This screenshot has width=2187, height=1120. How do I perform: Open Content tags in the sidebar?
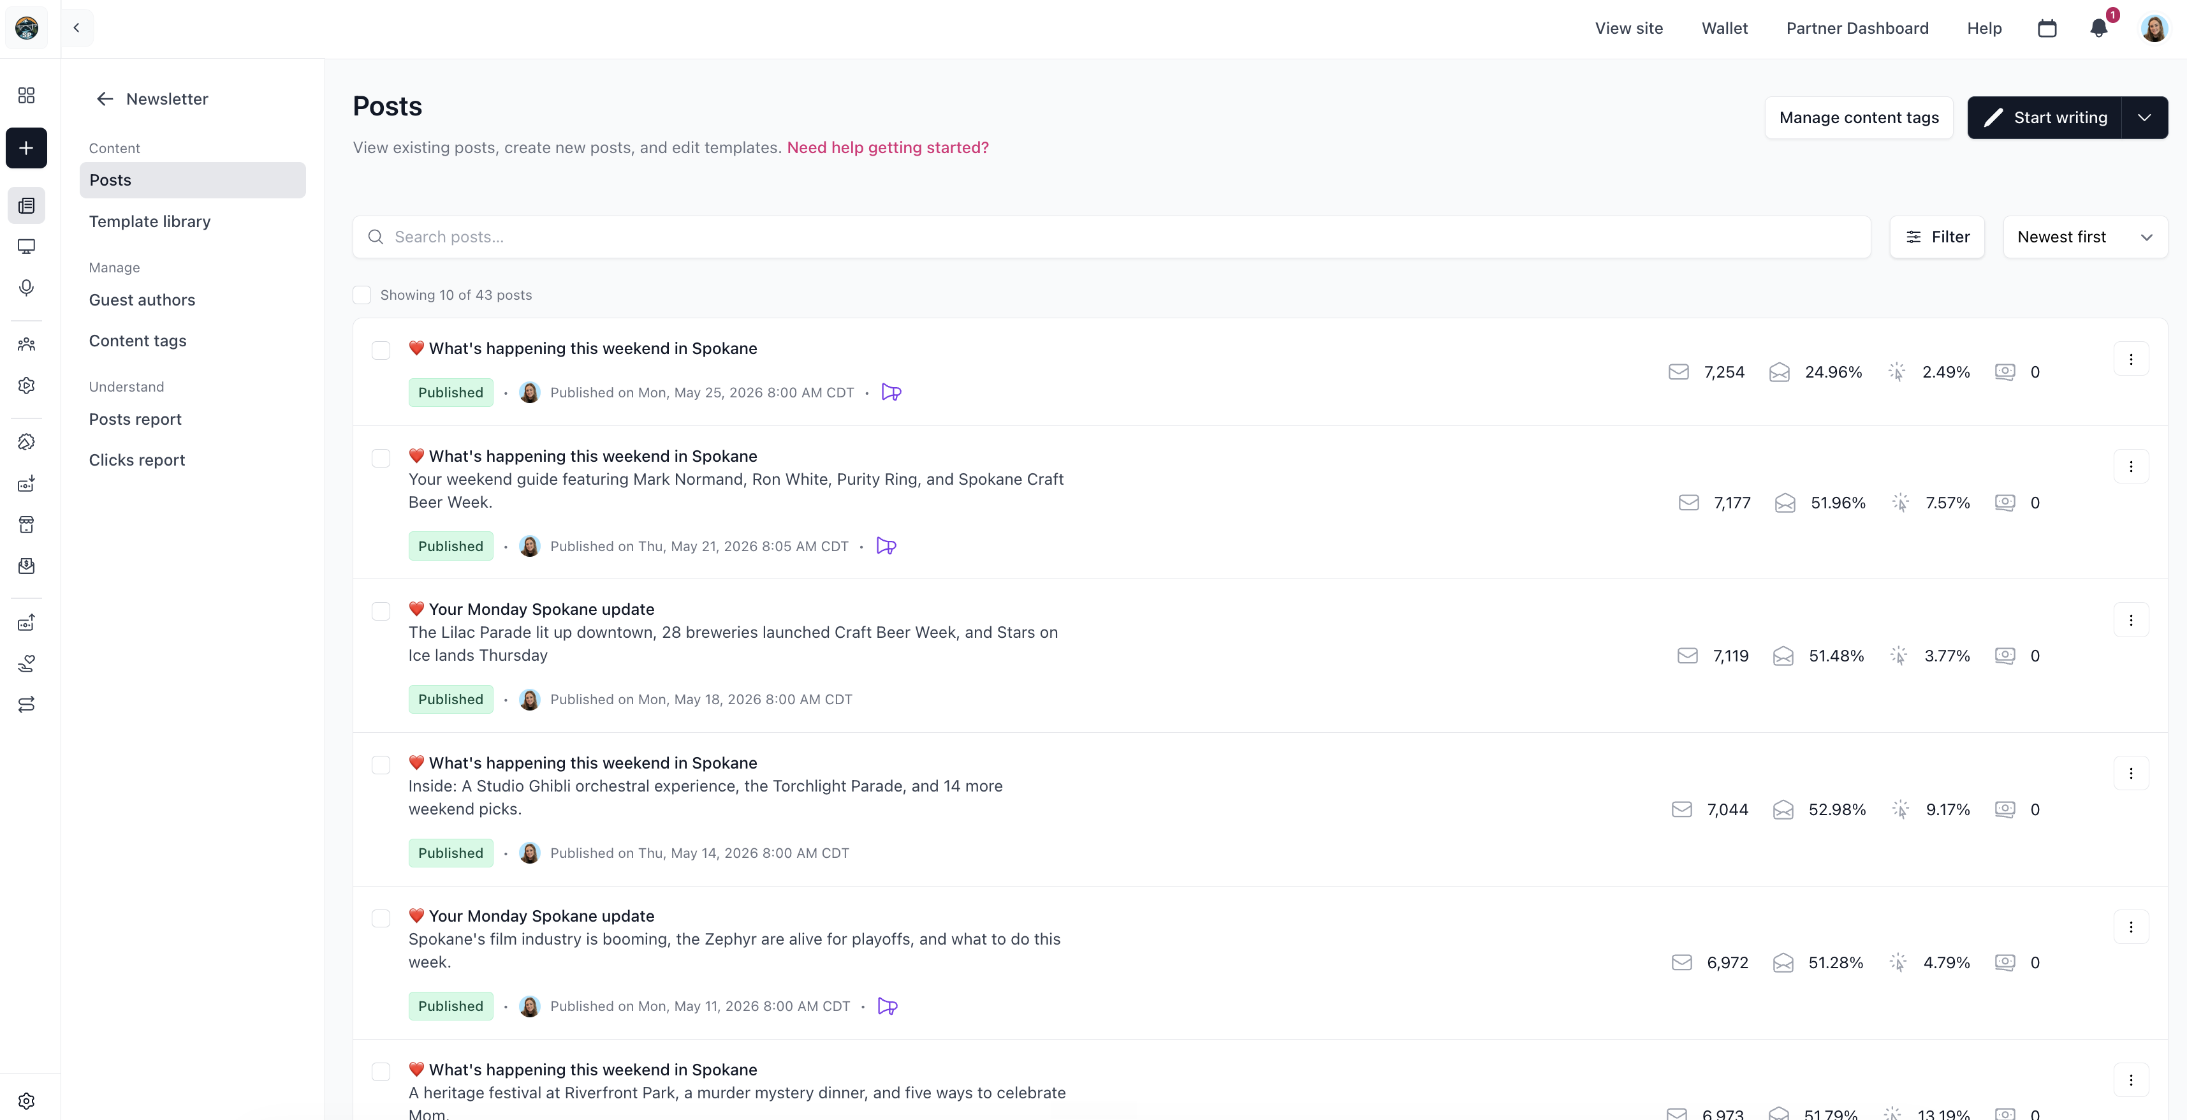pyautogui.click(x=138, y=341)
